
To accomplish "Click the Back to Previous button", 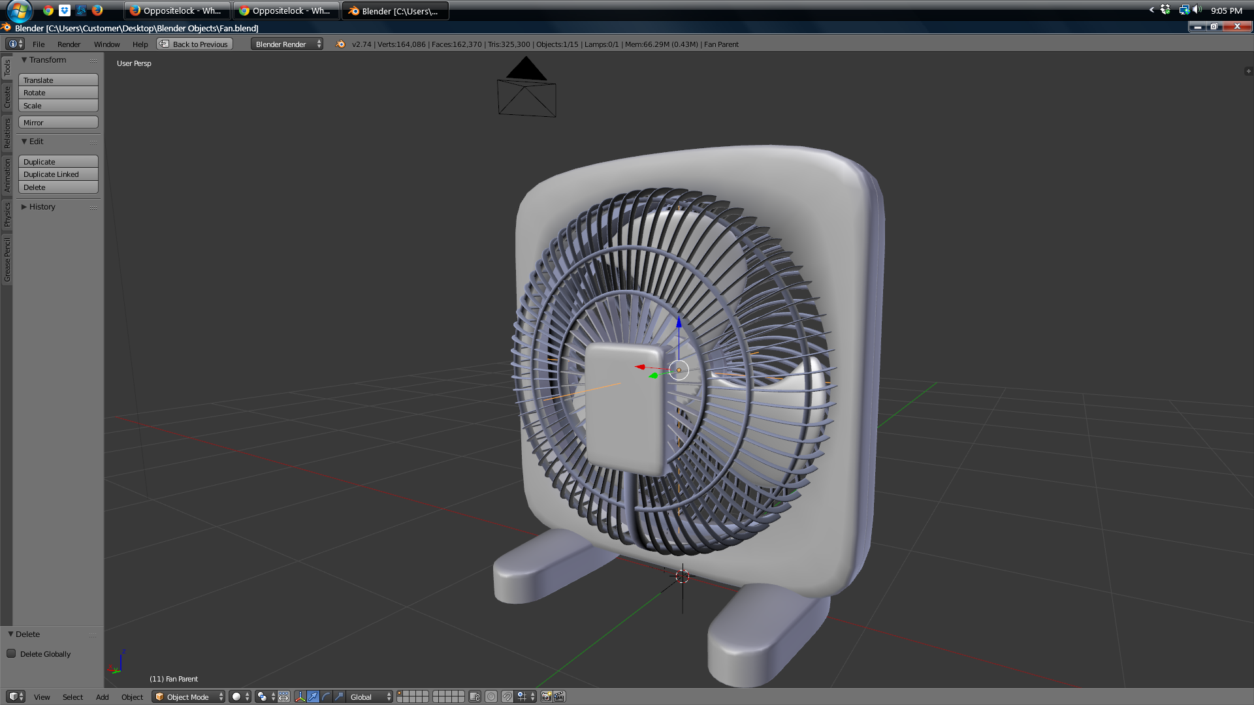I will coord(195,44).
